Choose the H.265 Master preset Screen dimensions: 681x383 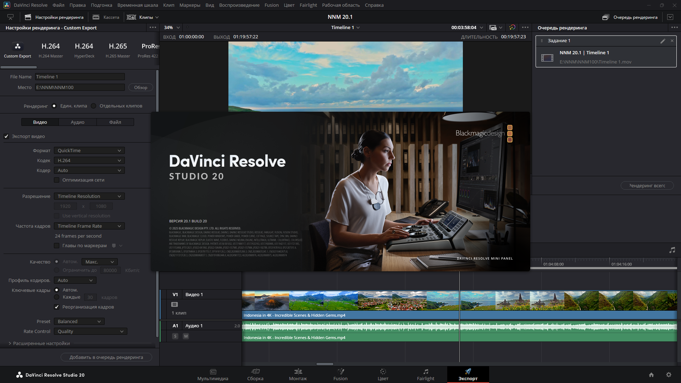(x=118, y=50)
